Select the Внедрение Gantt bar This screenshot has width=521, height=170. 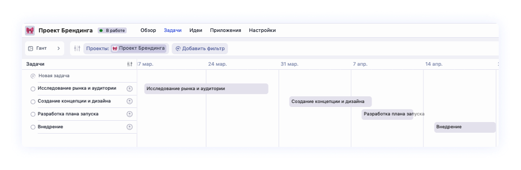pos(465,127)
